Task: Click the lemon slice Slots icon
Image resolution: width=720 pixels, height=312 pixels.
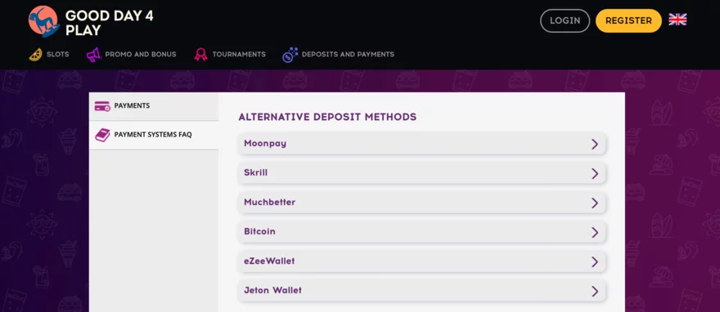Action: [x=35, y=55]
